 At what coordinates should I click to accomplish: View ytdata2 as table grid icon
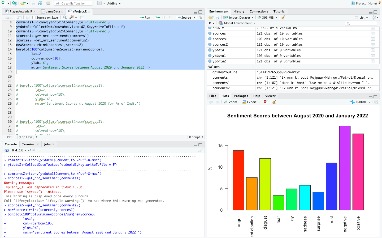(373, 61)
